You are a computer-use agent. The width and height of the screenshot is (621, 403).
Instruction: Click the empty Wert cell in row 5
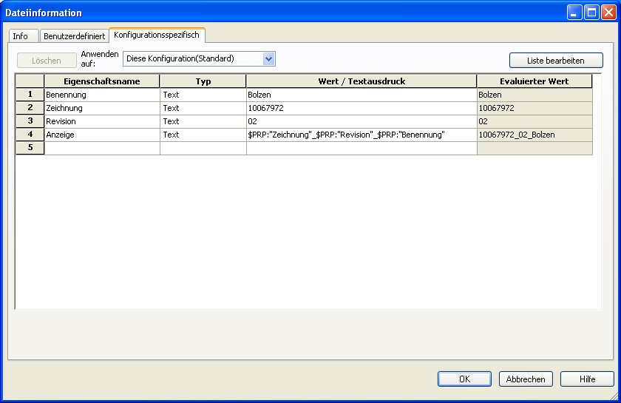click(x=362, y=148)
